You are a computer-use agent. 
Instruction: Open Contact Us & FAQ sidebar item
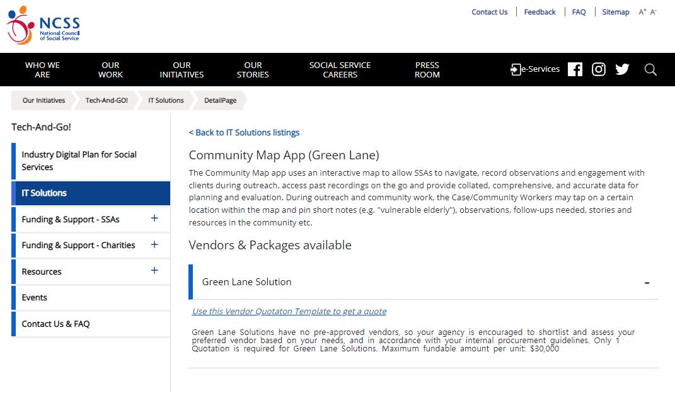click(x=91, y=324)
